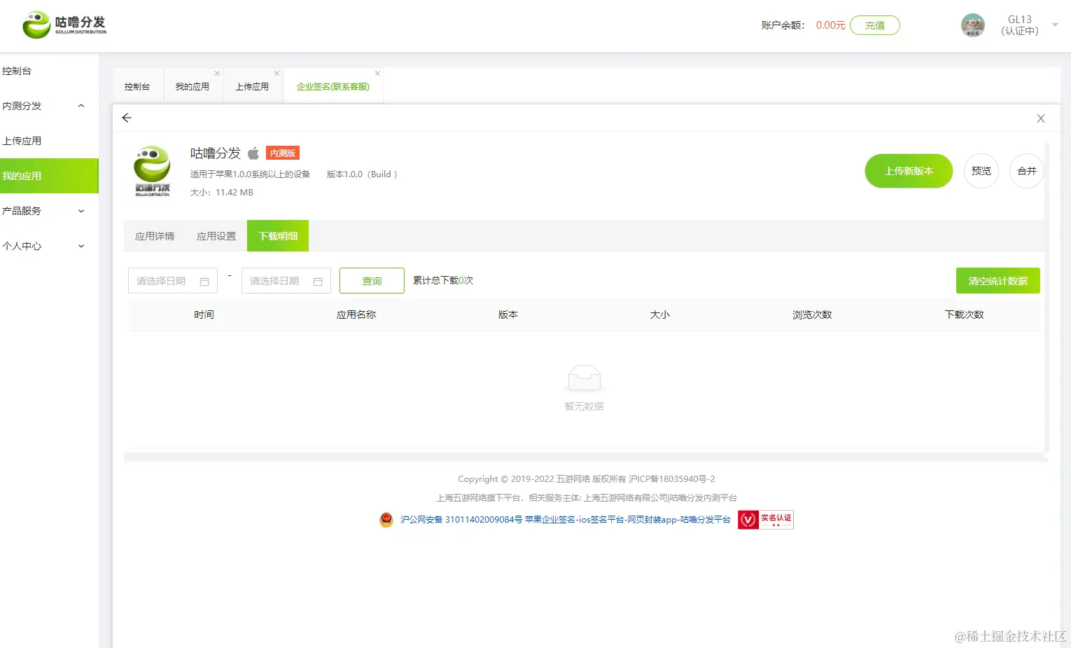Click the 大小 column header

(x=660, y=315)
